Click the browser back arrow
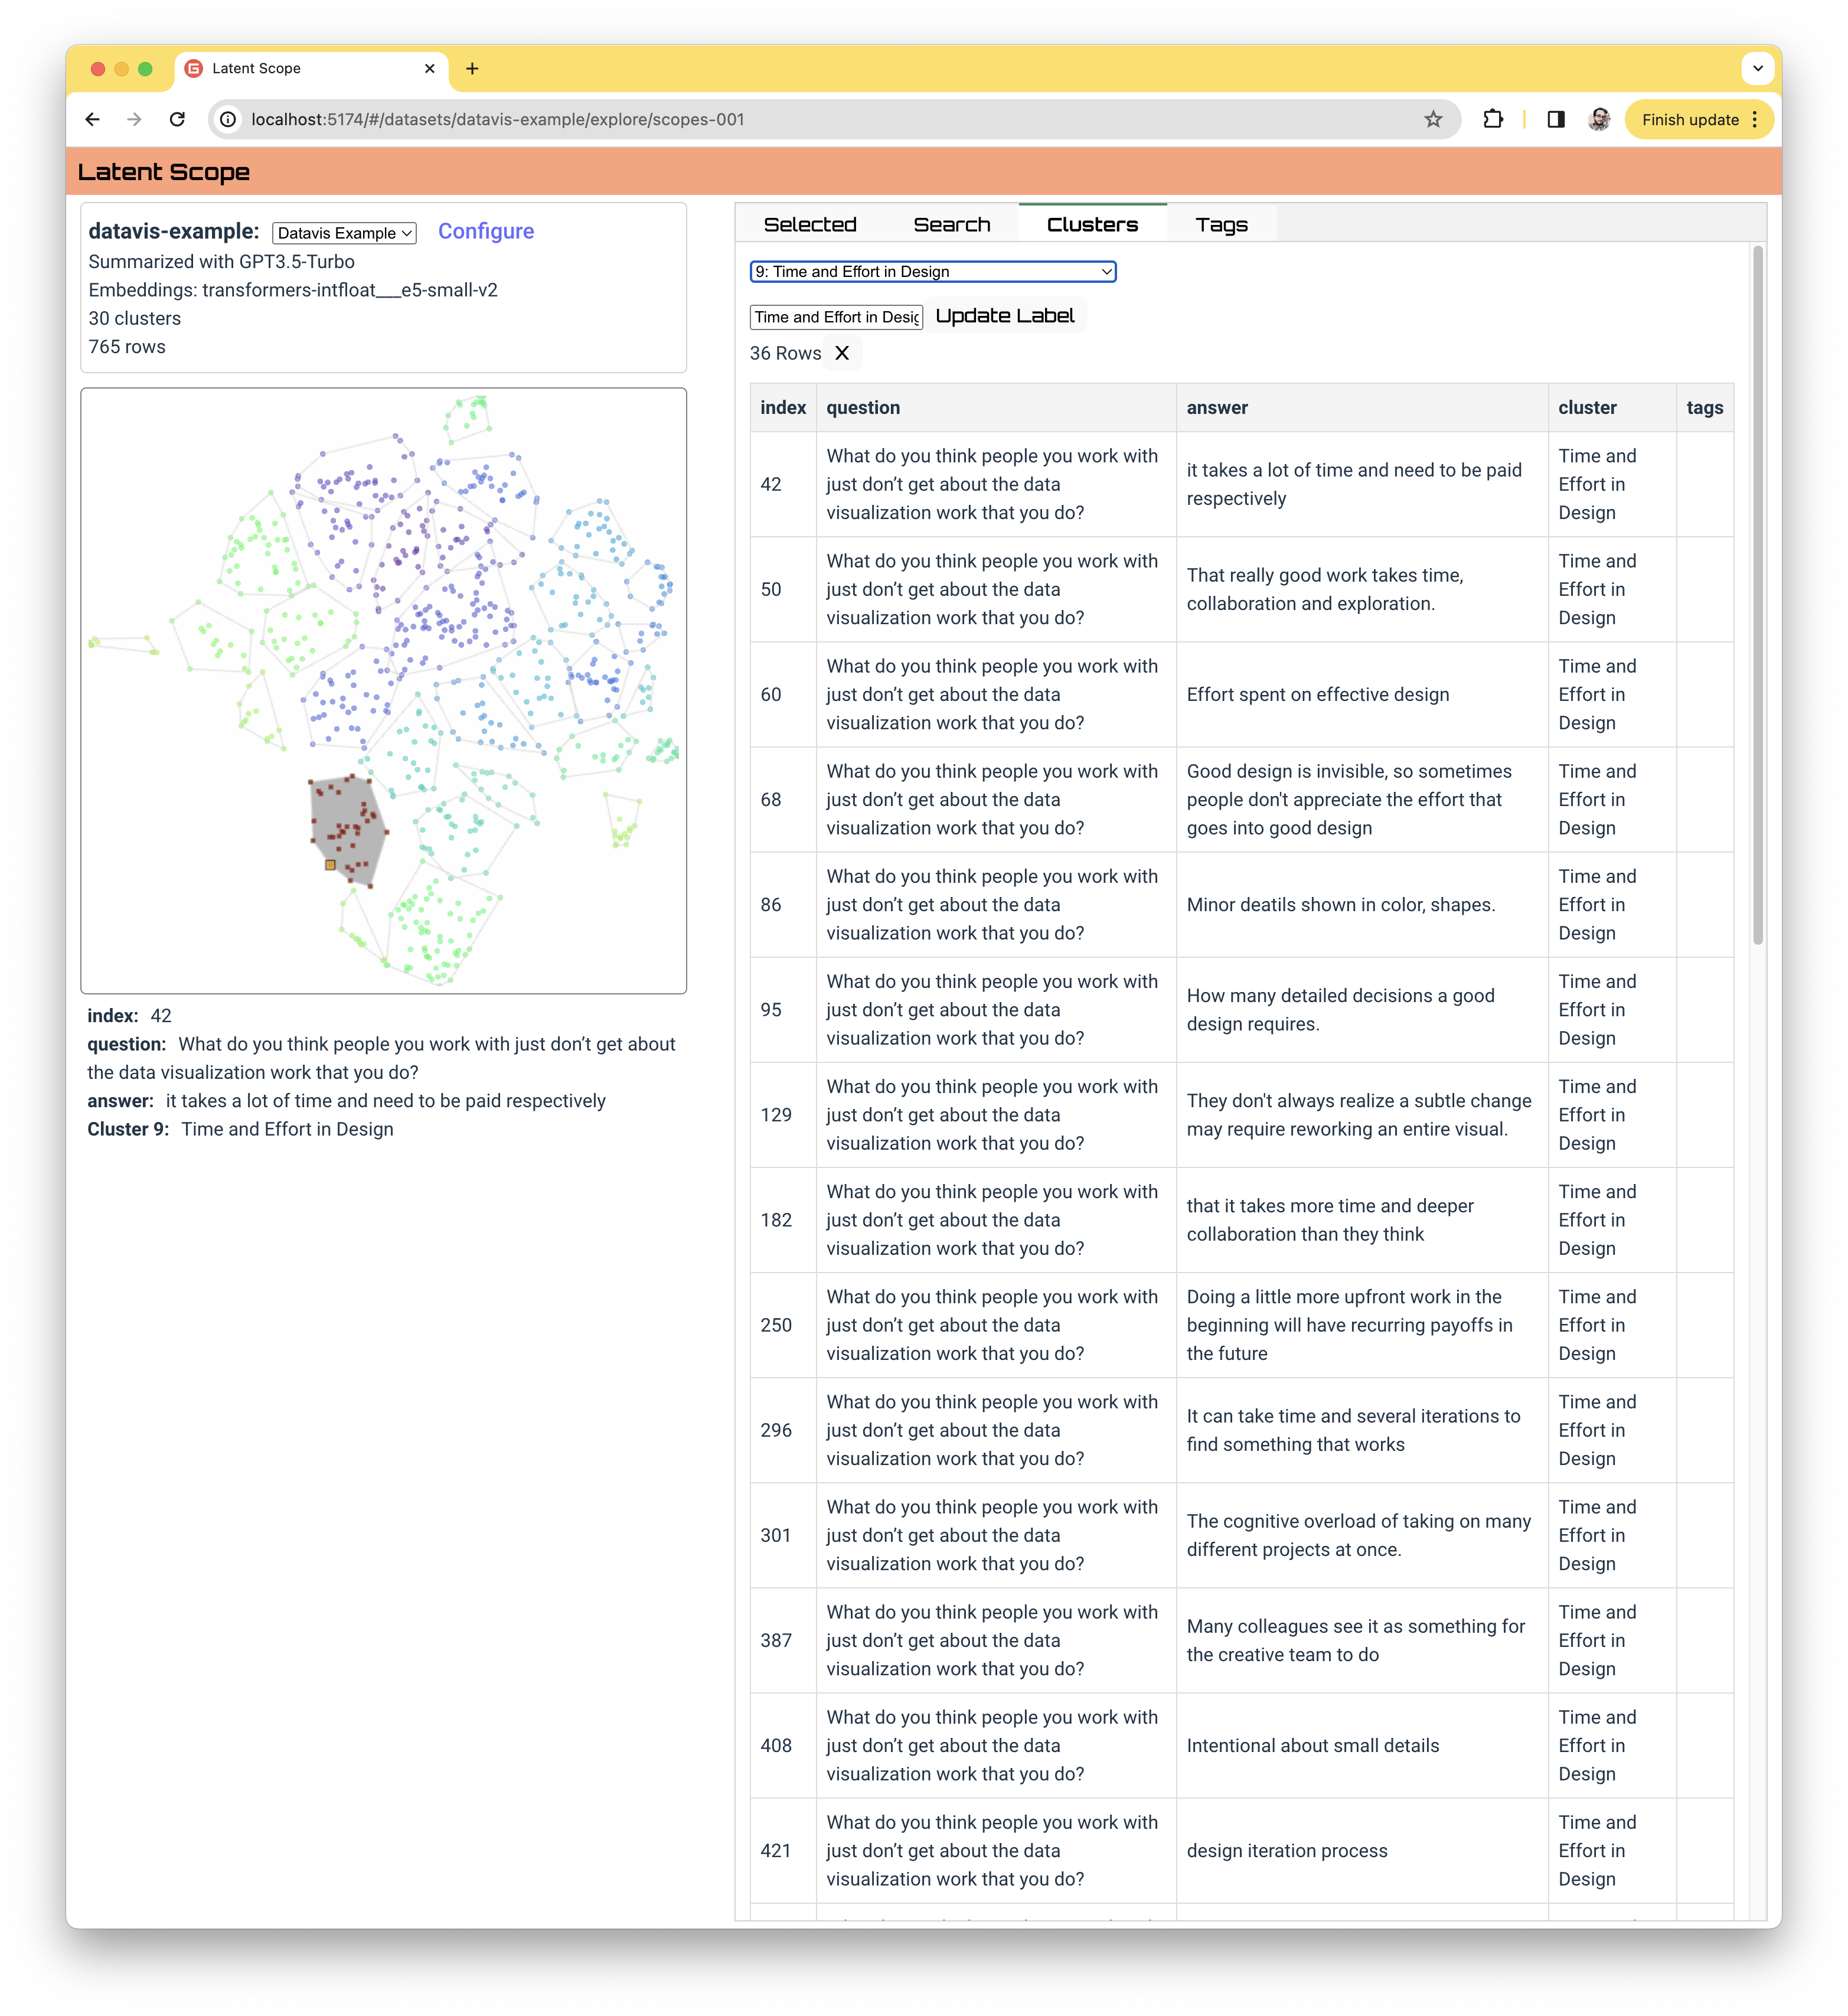The height and width of the screenshot is (2016, 1848). pyautogui.click(x=93, y=119)
